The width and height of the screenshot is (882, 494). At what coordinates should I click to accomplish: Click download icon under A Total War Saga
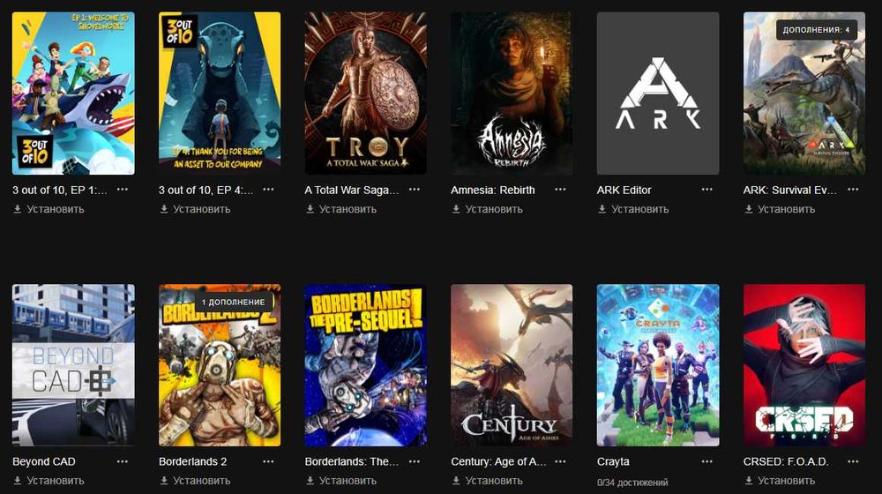pyautogui.click(x=310, y=209)
